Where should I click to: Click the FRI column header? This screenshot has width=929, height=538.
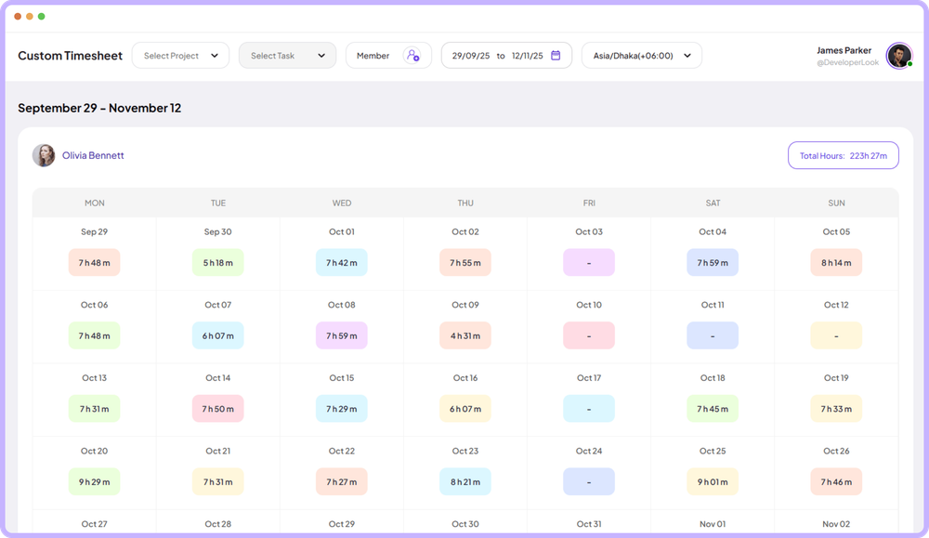(589, 203)
